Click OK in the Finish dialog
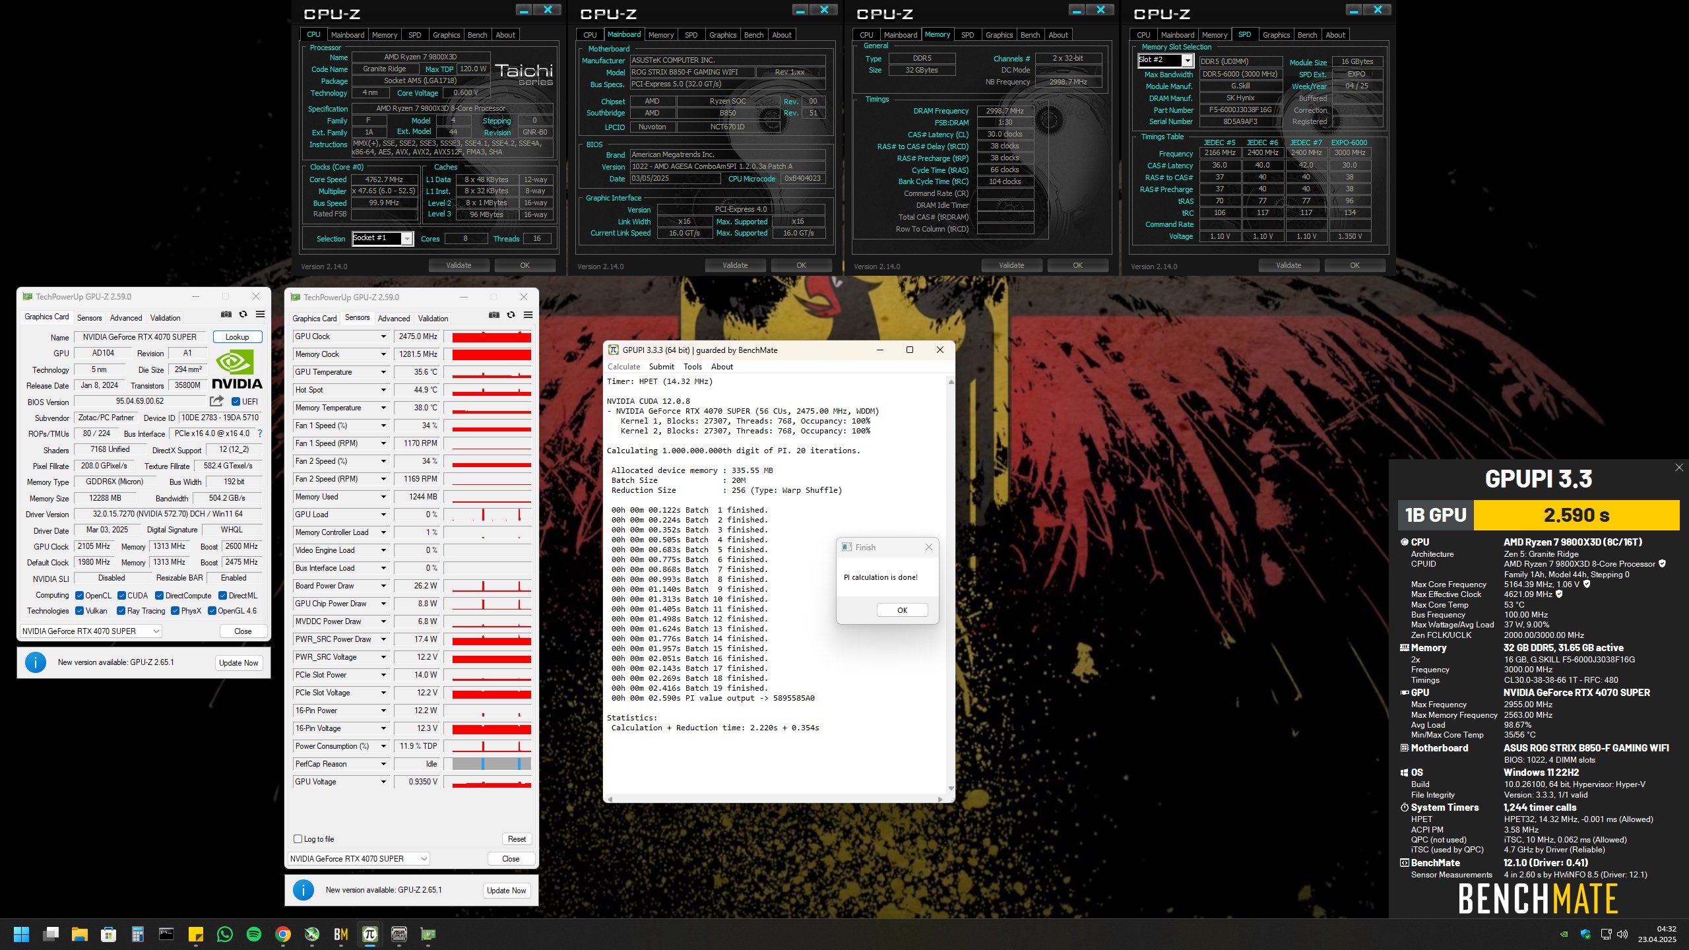 902,610
